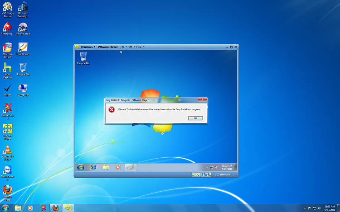
Task: Open the host clock showing 11:23 AM
Action: (330, 208)
